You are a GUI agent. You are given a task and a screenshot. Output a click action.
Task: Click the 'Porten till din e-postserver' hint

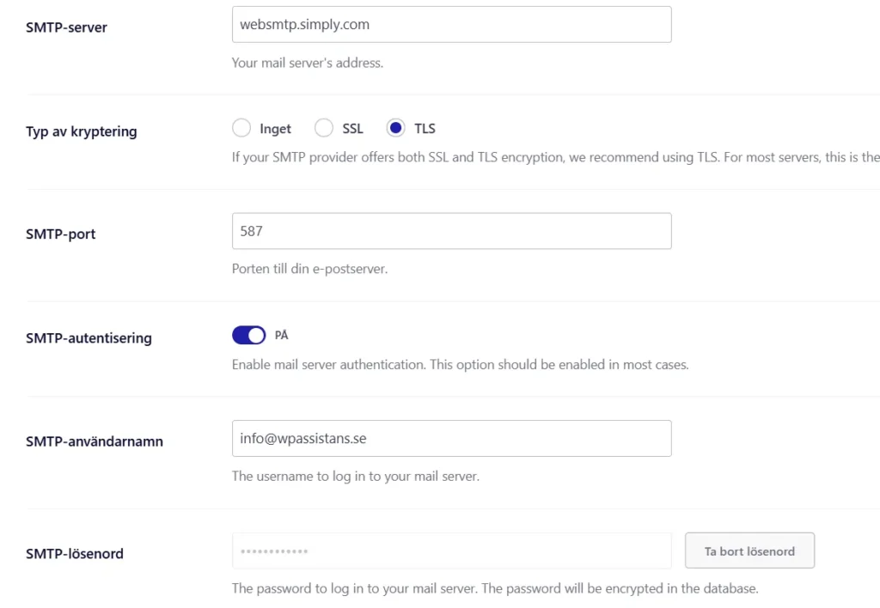[309, 269]
